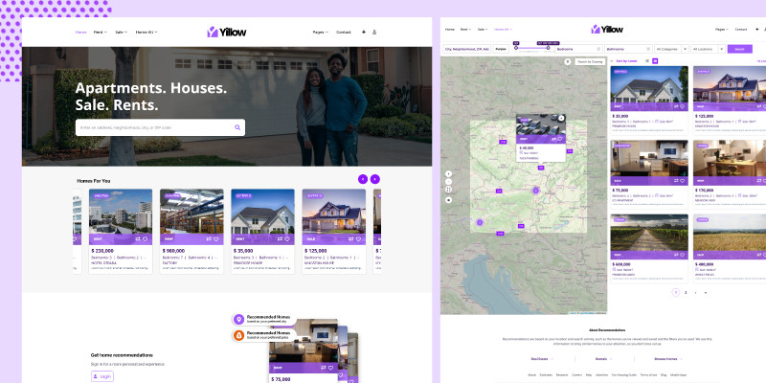Click the previous arrow in Homes For You carousel

[x=362, y=179]
